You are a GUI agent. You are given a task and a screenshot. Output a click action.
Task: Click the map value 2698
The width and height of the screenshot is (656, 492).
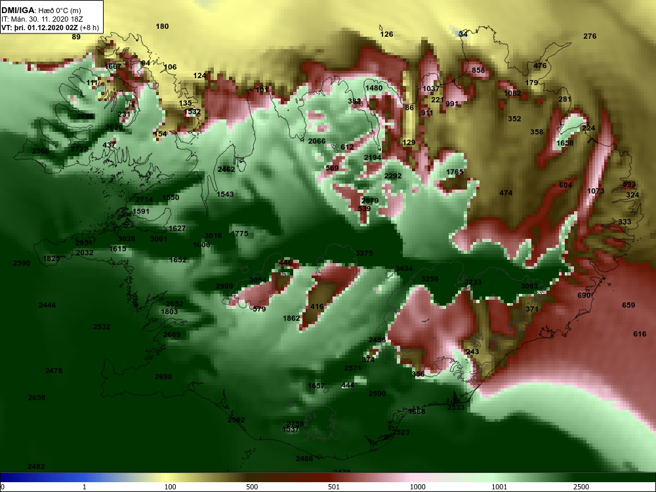[163, 377]
